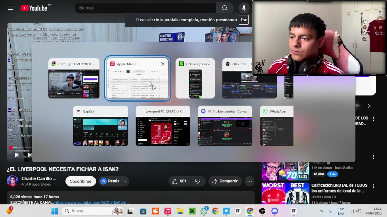Viewport: 387px width, 217px height.
Task: Open the Windows Start menu
Action: pos(55,211)
